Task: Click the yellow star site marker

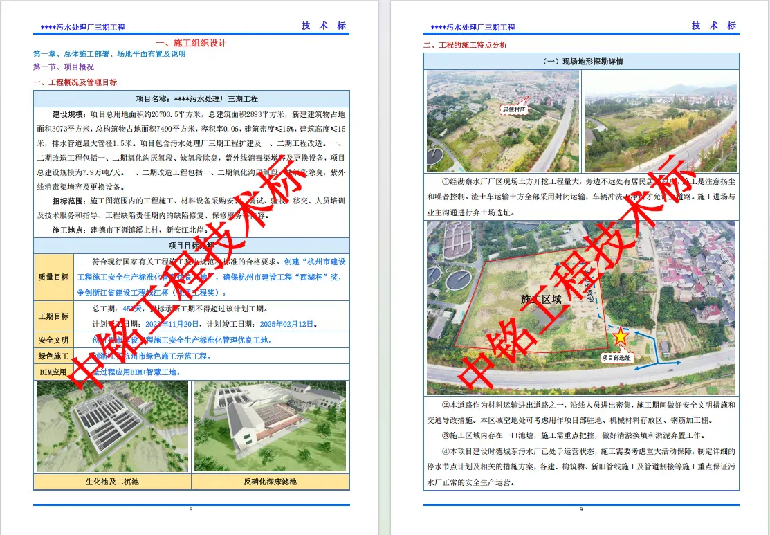Action: pyautogui.click(x=621, y=336)
